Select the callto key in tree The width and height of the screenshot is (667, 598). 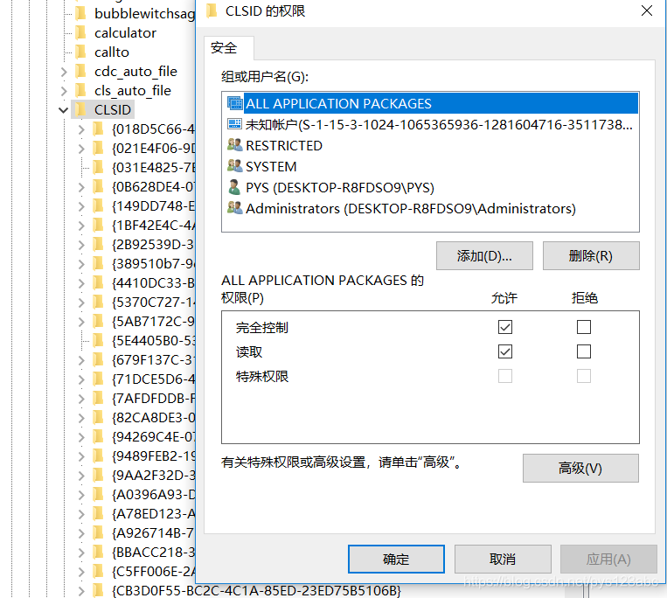pyautogui.click(x=112, y=52)
